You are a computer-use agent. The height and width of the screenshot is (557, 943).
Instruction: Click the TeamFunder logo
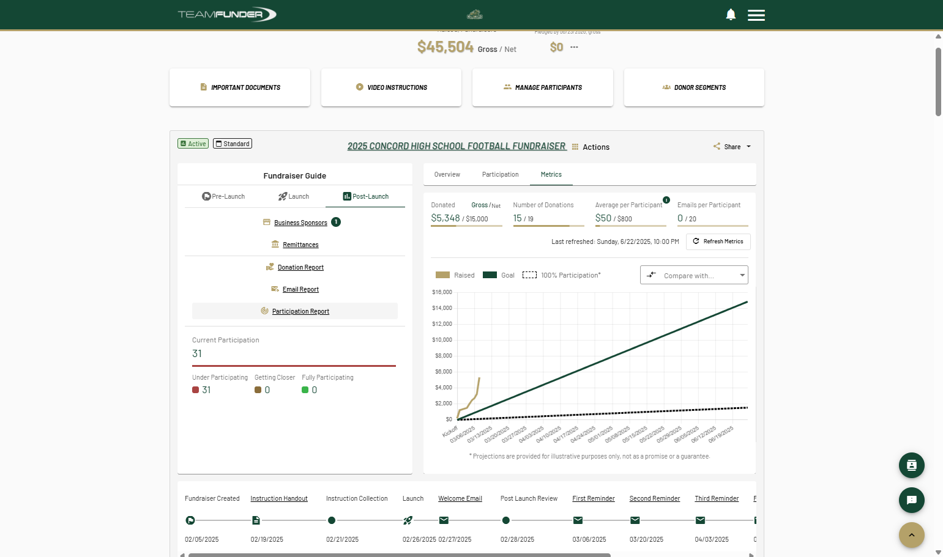click(x=227, y=14)
